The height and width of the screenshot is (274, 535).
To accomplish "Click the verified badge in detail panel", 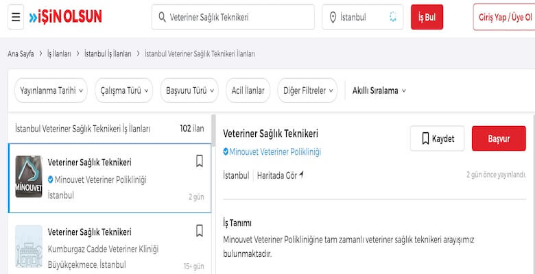I will (226, 151).
